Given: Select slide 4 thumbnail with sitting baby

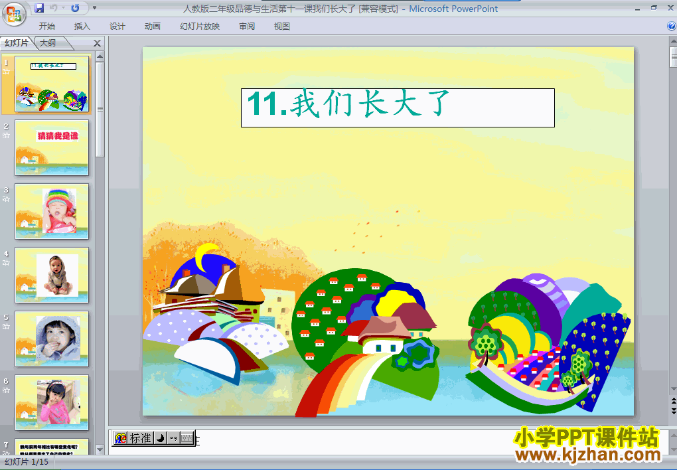Looking at the screenshot, I should click(x=52, y=275).
